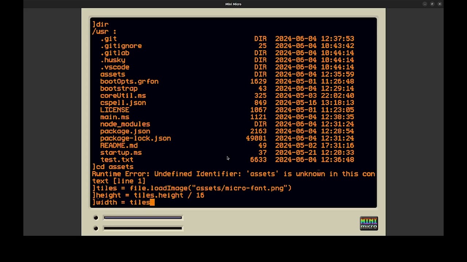Select the 'LICENSE' file entry
This screenshot has width=467, height=262.
tap(115, 110)
